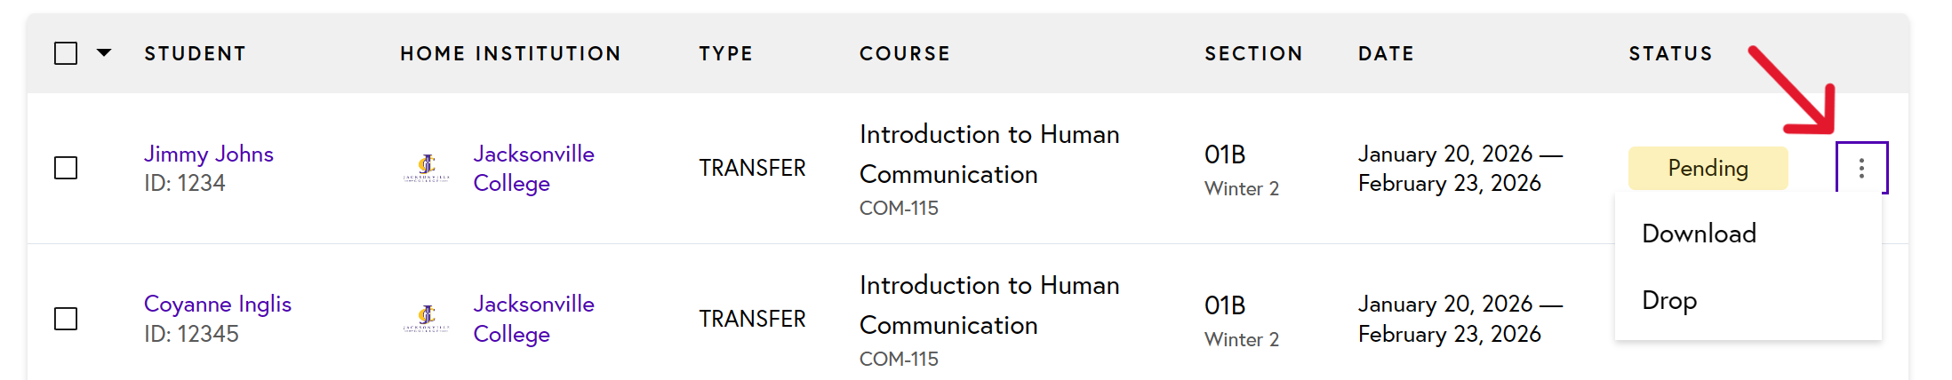Sort by the Status column header
1952x380 pixels.
point(1670,53)
